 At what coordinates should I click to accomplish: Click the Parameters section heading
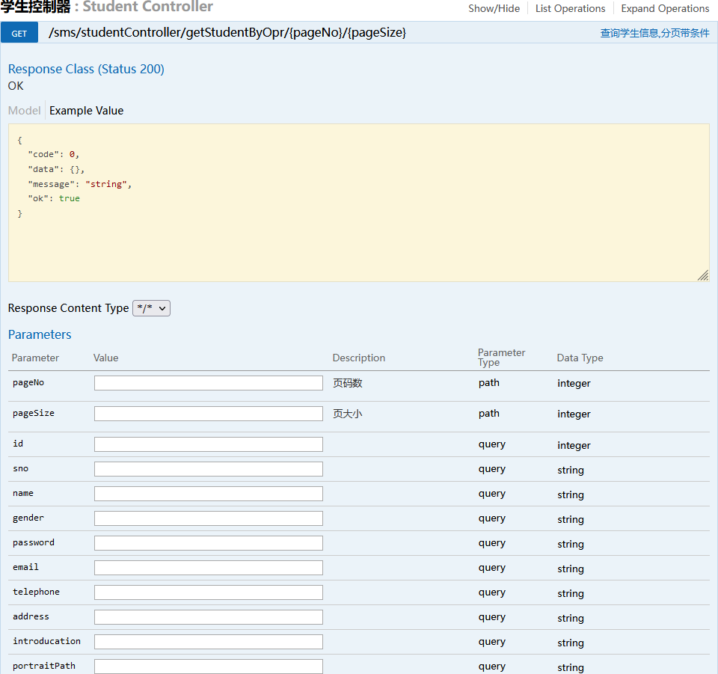tap(40, 334)
